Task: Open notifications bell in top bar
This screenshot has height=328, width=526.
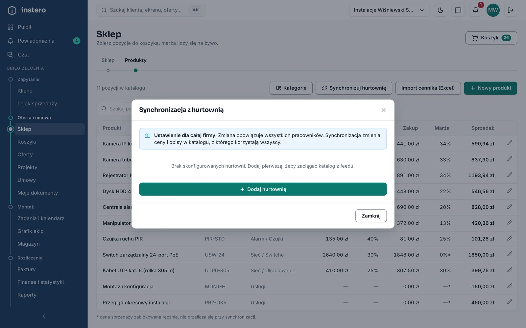Action: pyautogui.click(x=475, y=10)
